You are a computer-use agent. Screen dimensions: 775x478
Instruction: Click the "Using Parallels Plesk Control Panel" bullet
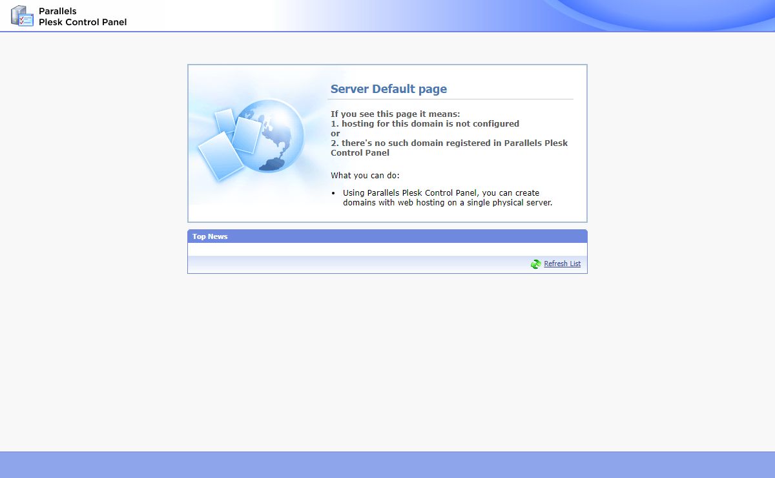click(x=448, y=198)
